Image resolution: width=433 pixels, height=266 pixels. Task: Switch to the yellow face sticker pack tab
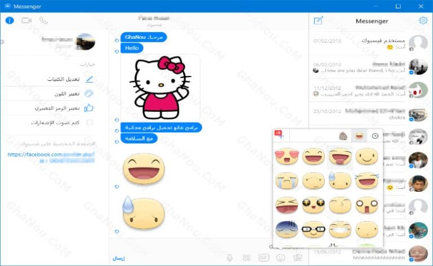(359, 136)
